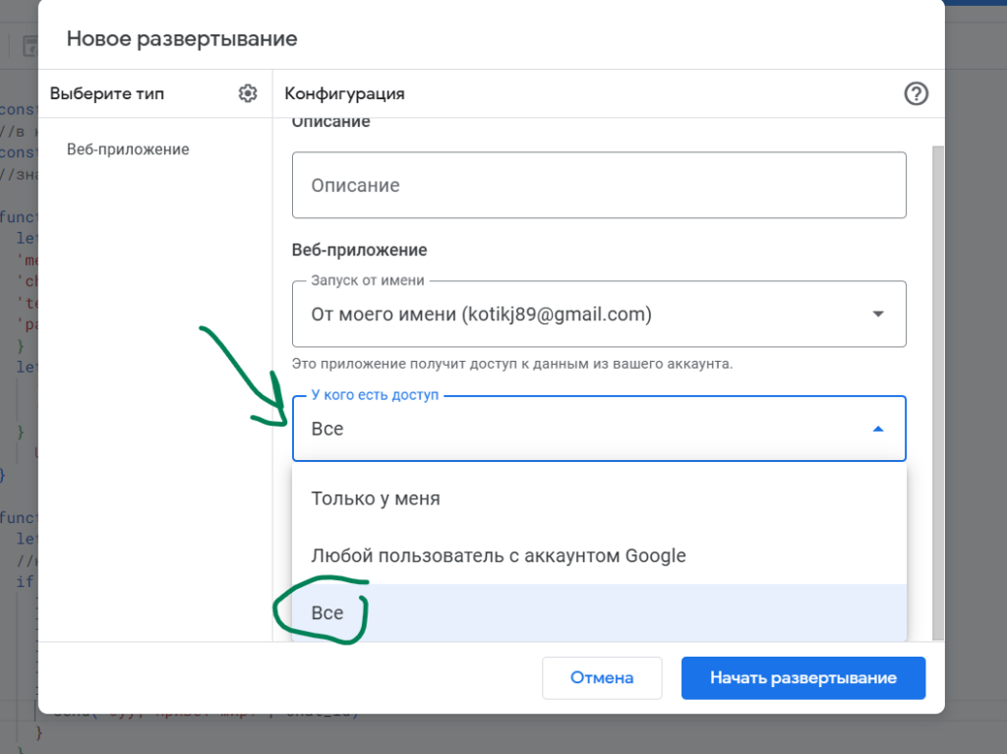The height and width of the screenshot is (754, 1007).
Task: Open the gear settings next to Выберите тип
Action: click(248, 93)
